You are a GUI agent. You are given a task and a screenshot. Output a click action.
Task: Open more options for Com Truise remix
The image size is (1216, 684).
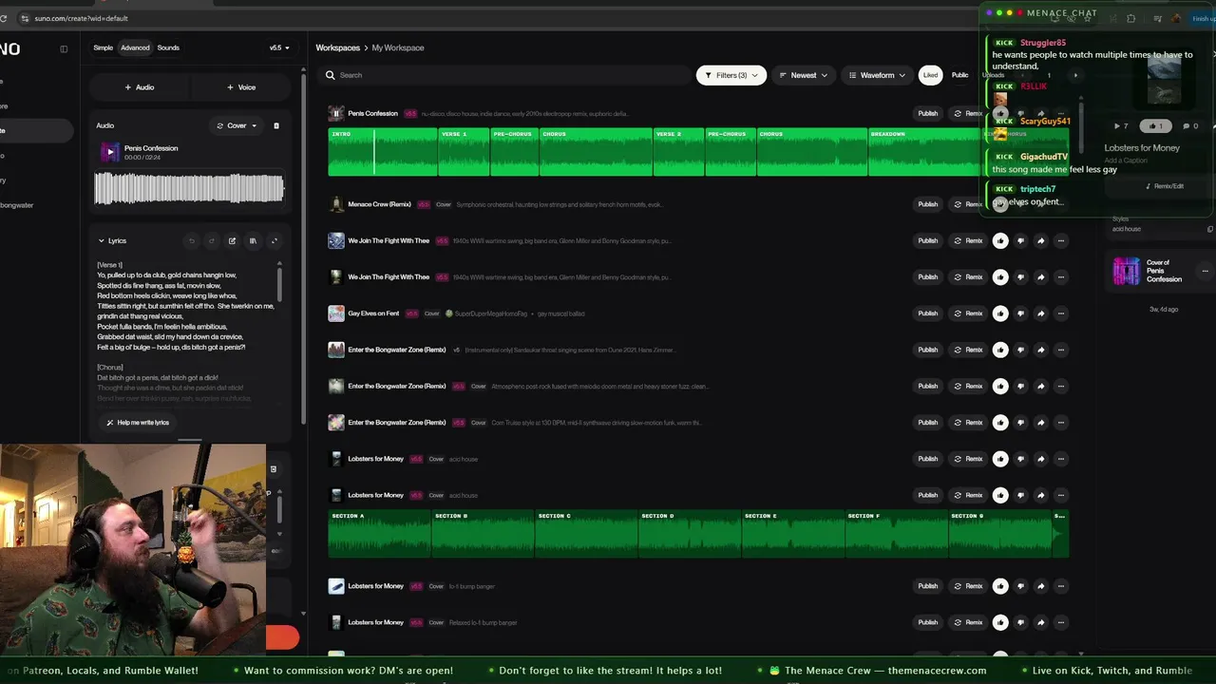pyautogui.click(x=1060, y=423)
